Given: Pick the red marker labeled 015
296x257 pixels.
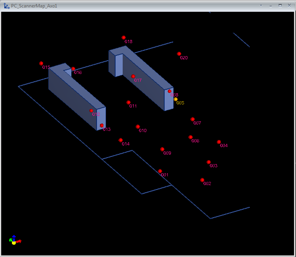Looking at the screenshot, I should 41,63.
